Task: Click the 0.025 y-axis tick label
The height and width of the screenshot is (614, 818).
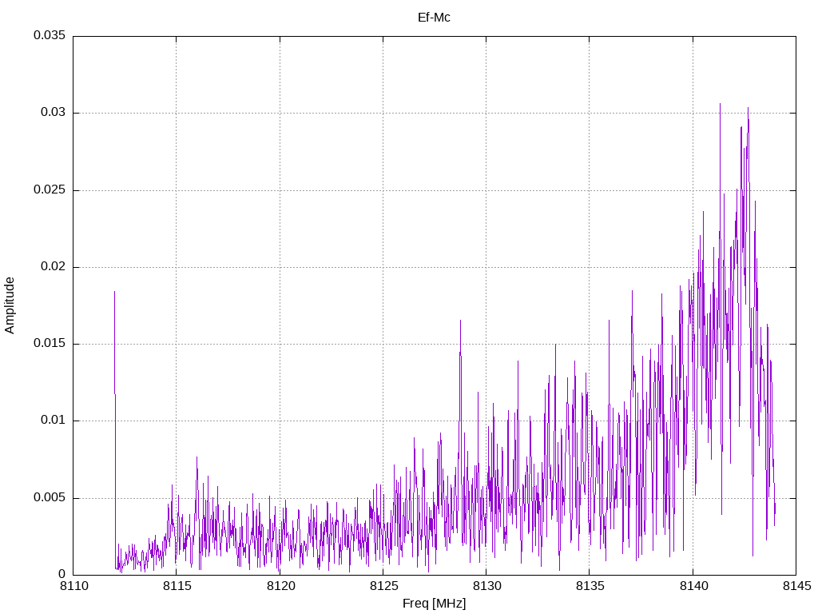Action: coord(48,190)
